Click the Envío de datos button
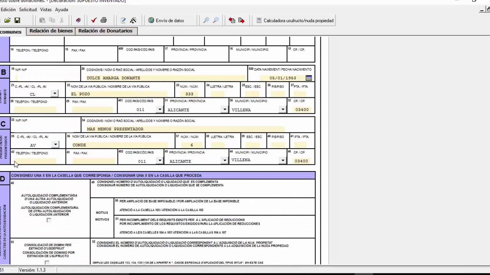Image resolution: width=490 pixels, height=275 pixels. coord(167,21)
